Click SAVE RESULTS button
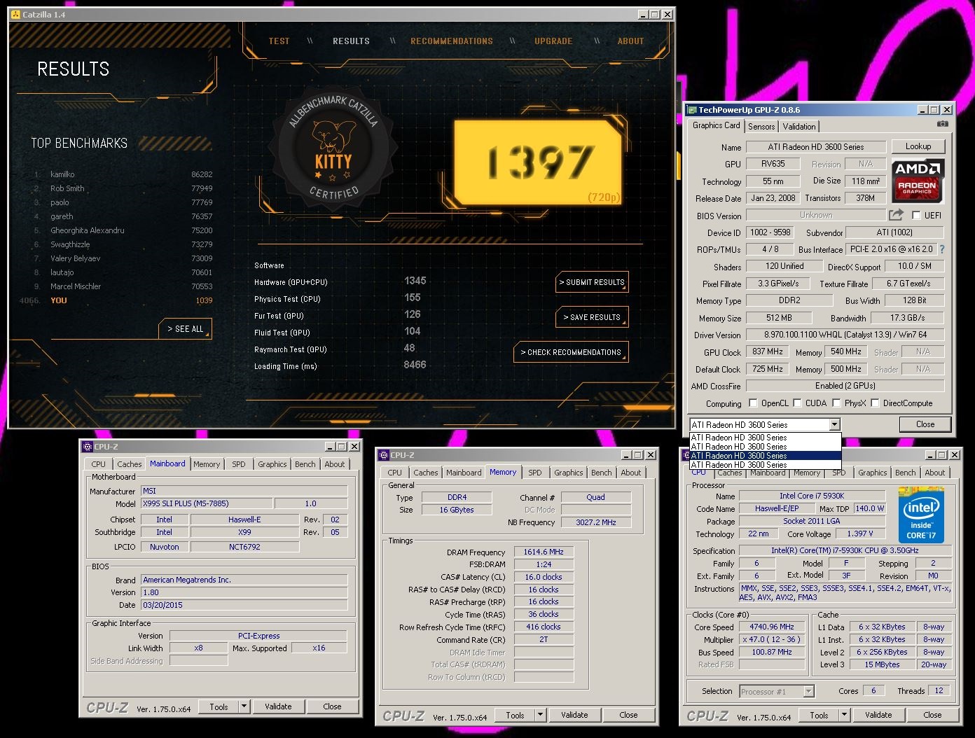Screen dimensions: 975x738 [592, 317]
